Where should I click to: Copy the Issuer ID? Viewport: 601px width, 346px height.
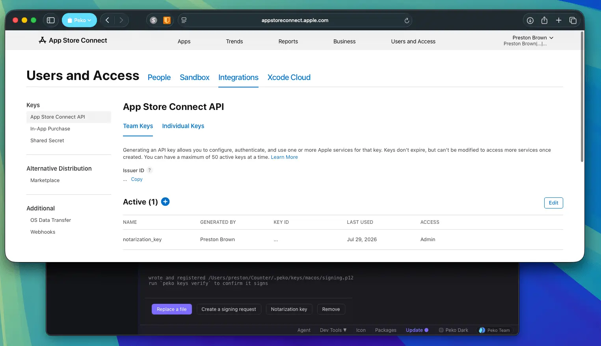[137, 179]
